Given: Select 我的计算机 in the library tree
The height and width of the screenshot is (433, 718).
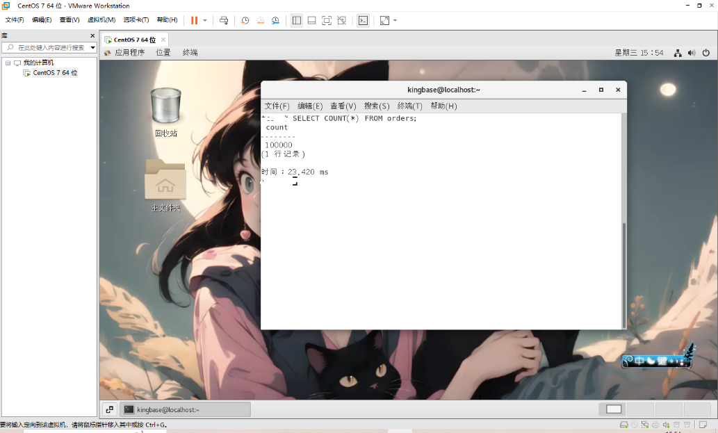Looking at the screenshot, I should [x=38, y=63].
